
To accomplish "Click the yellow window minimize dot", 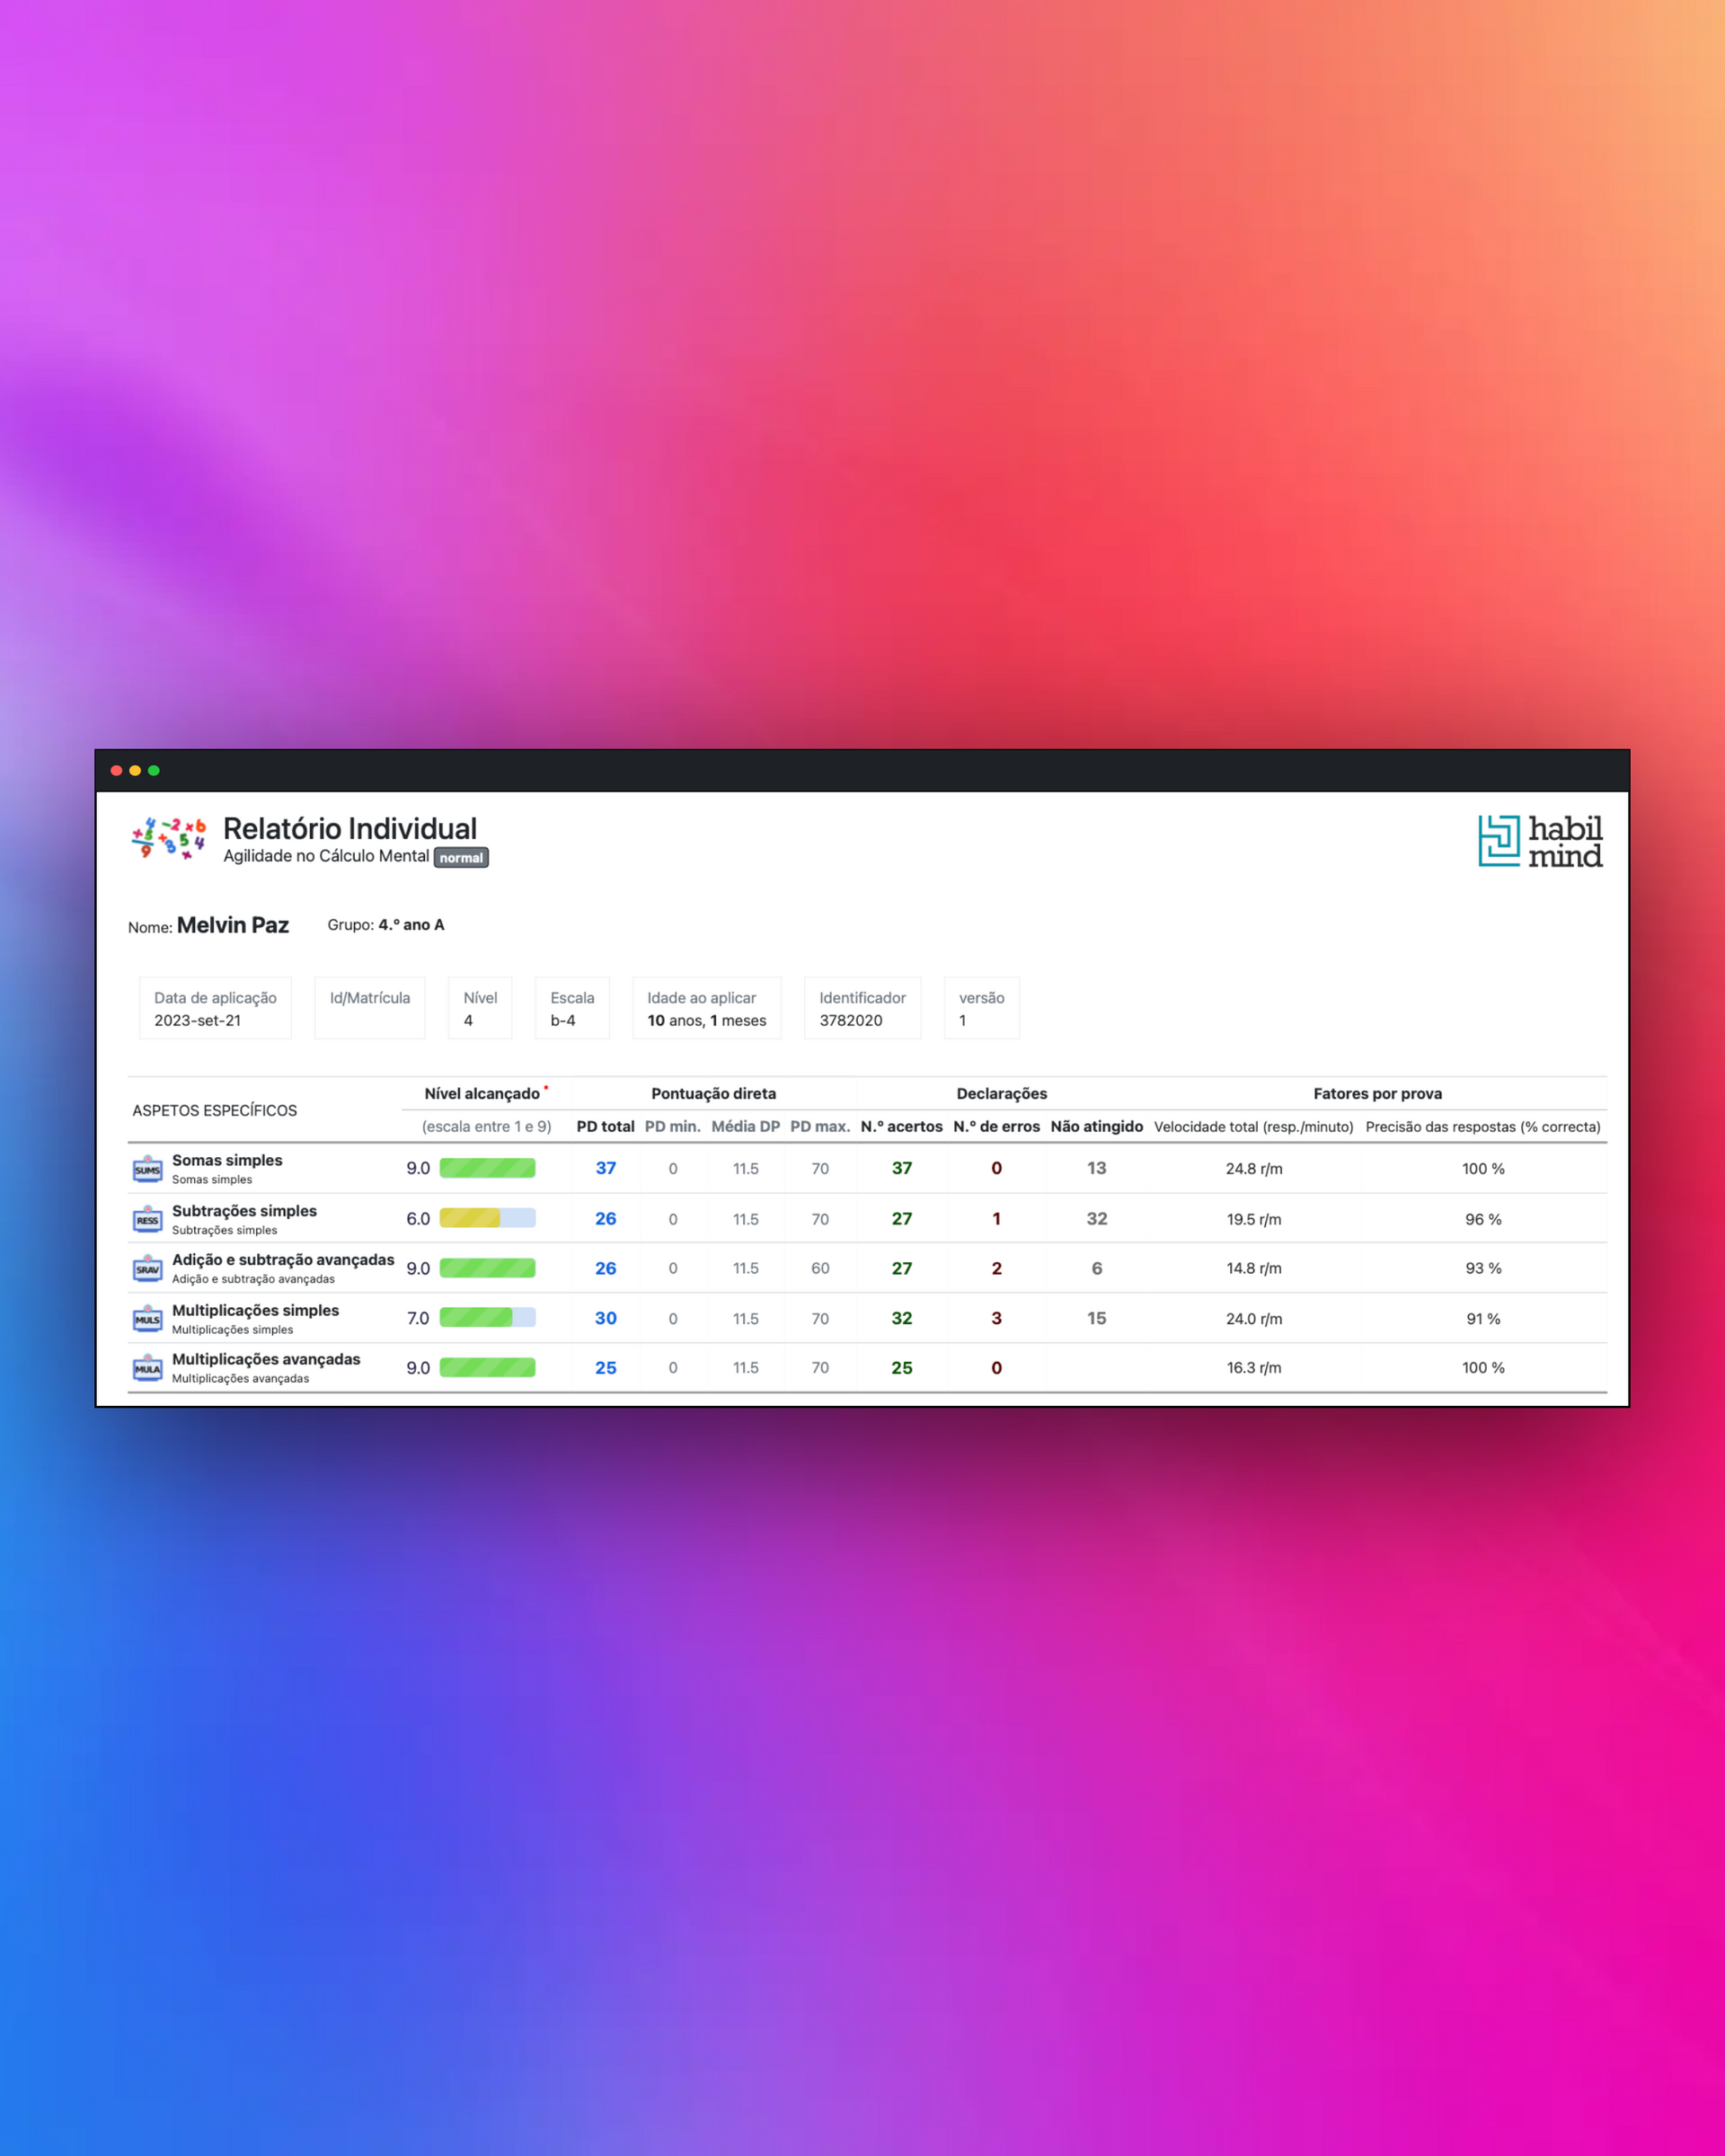I will pyautogui.click(x=135, y=770).
